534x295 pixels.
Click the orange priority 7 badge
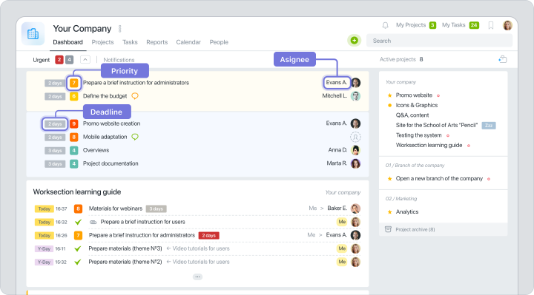coord(74,83)
